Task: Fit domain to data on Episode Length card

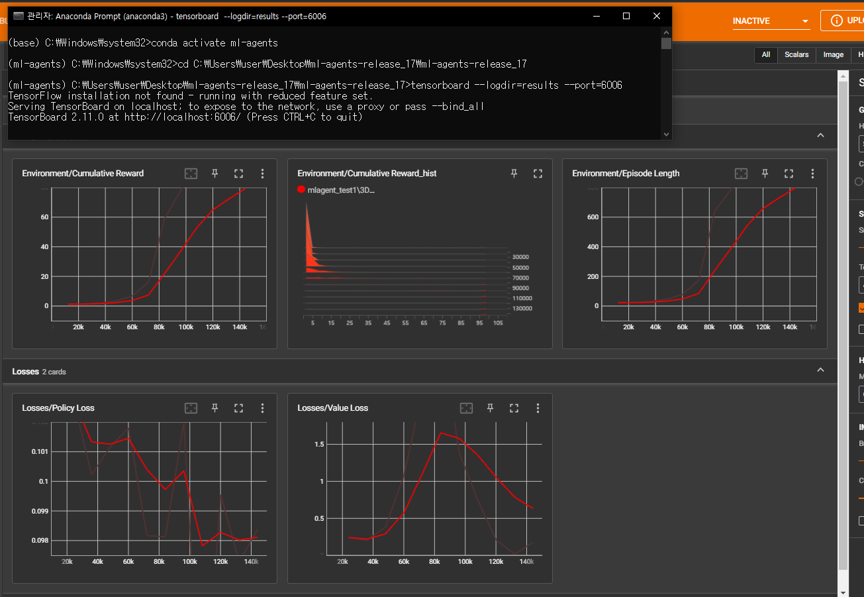Action: point(741,174)
